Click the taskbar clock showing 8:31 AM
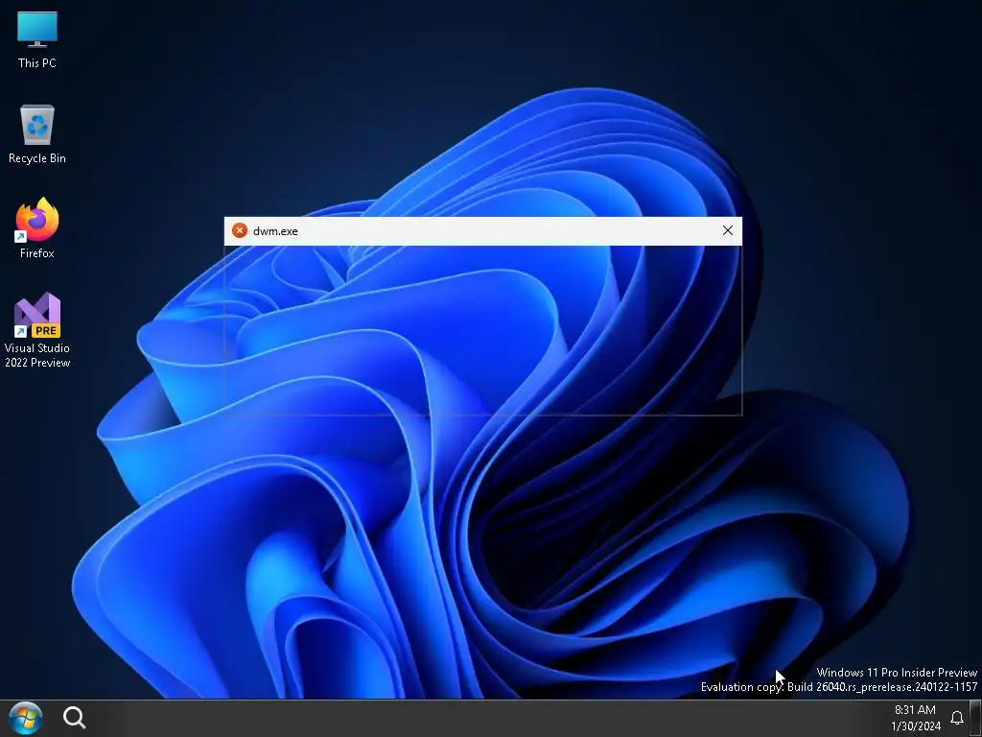The width and height of the screenshot is (982, 737). point(916,718)
